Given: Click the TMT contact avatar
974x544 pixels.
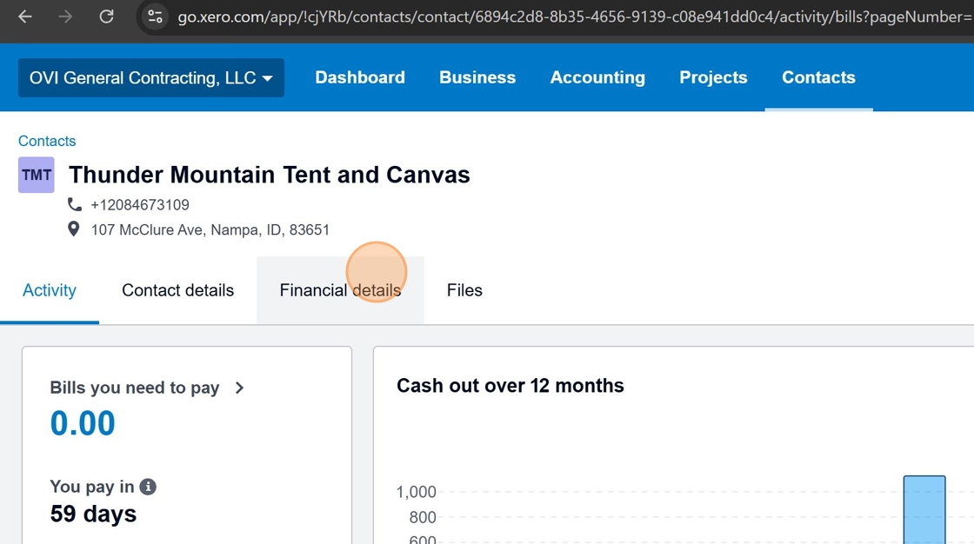Looking at the screenshot, I should tap(37, 175).
